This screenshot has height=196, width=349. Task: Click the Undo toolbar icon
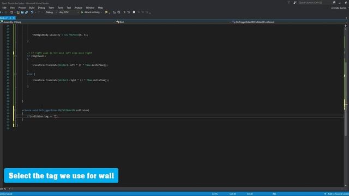(x=32, y=12)
